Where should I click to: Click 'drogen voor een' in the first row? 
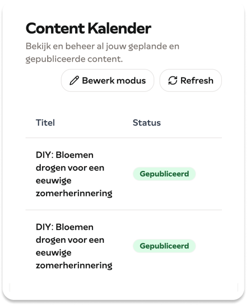(x=70, y=168)
